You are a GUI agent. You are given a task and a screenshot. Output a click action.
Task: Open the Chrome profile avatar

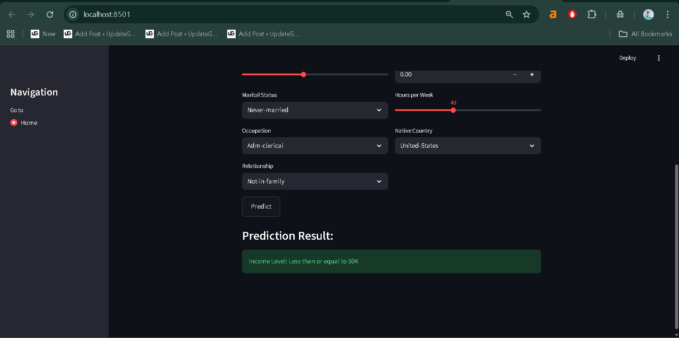648,14
